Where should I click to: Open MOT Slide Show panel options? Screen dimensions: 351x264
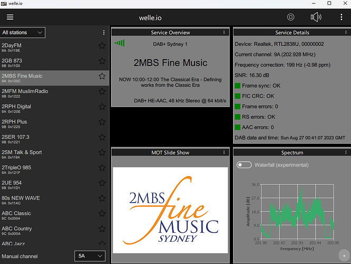point(225,153)
